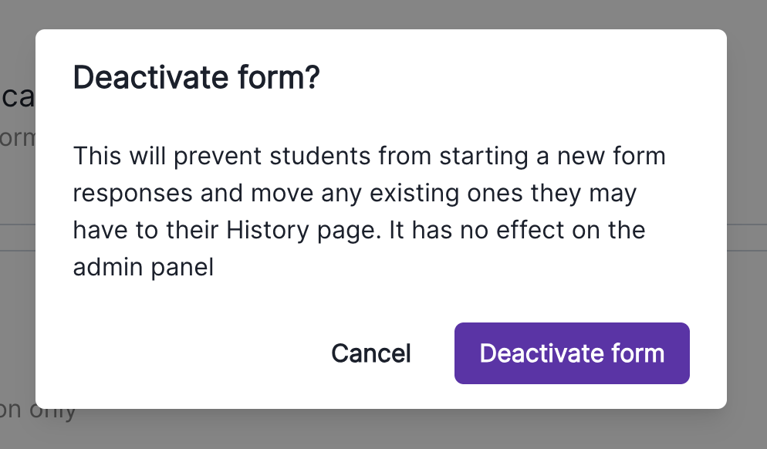
Task: Confirm with the purple Deactivate form button
Action: [572, 353]
